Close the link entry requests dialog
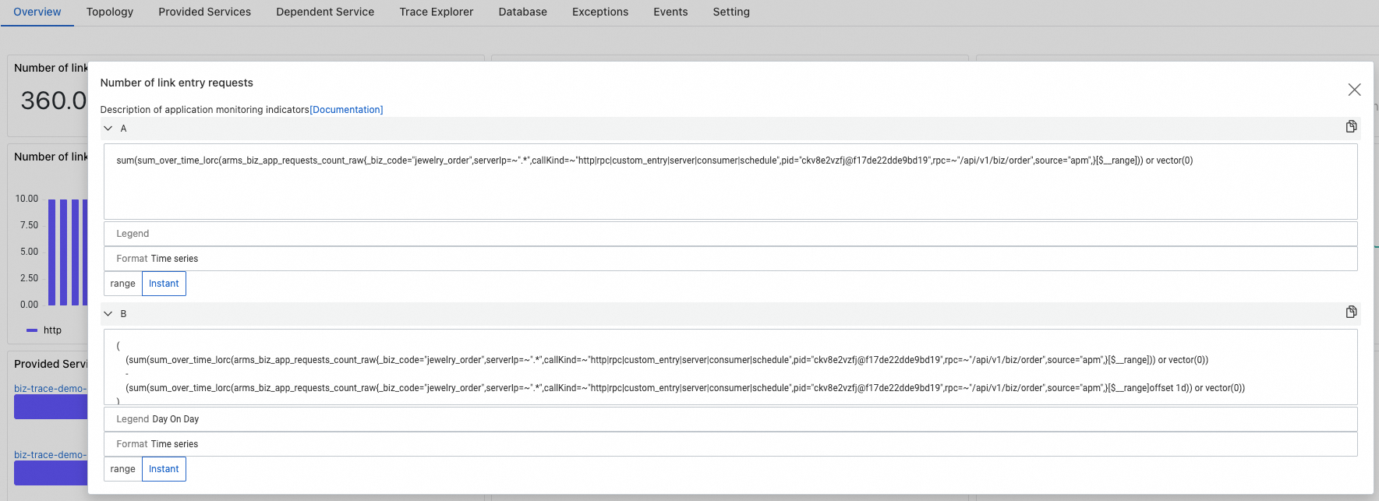The width and height of the screenshot is (1379, 501). 1354,90
